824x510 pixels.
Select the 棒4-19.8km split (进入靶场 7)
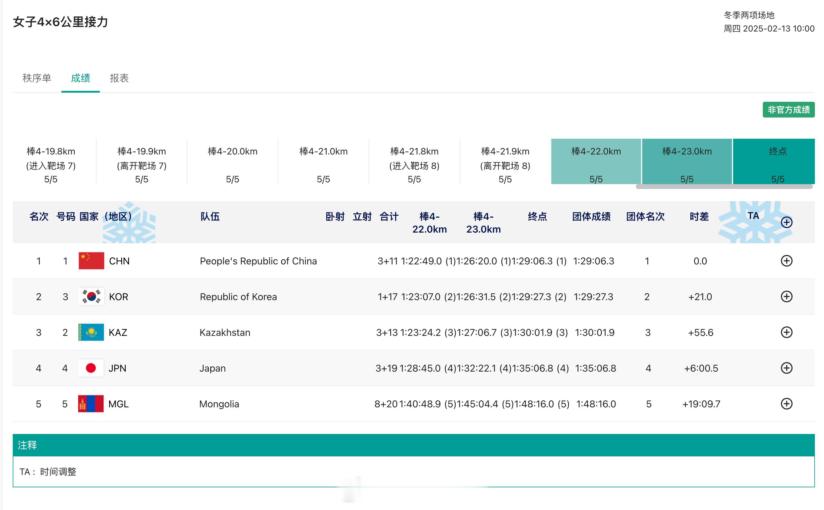pyautogui.click(x=51, y=161)
